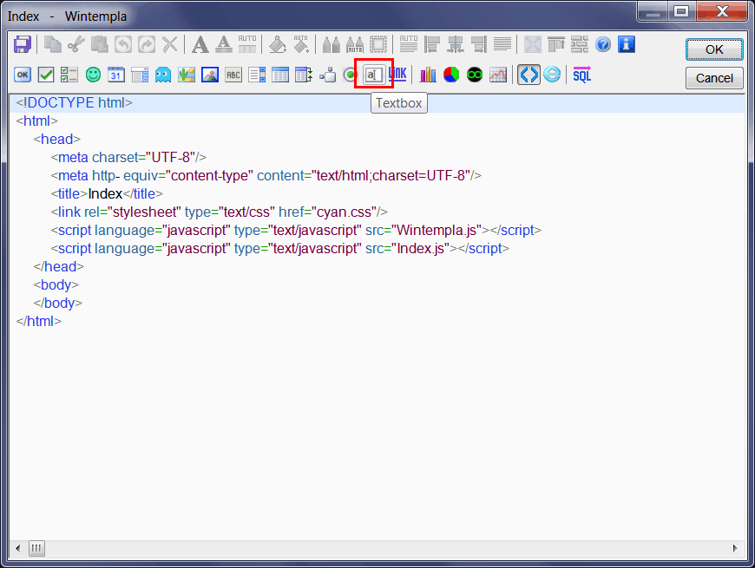This screenshot has width=755, height=568.
Task: Click the horizontal scrollbar thumb
Action: [x=36, y=548]
